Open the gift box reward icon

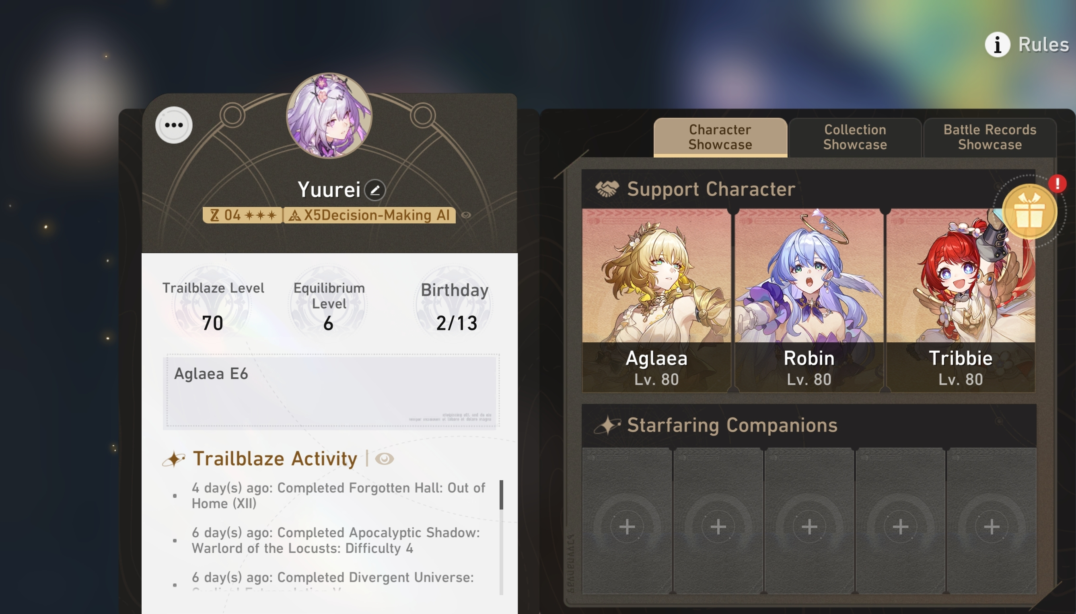(1030, 211)
